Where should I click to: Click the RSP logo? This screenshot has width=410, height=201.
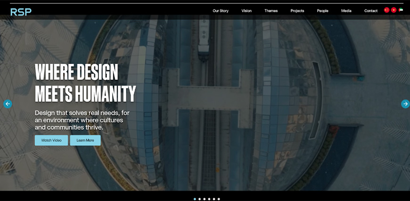coord(21,11)
